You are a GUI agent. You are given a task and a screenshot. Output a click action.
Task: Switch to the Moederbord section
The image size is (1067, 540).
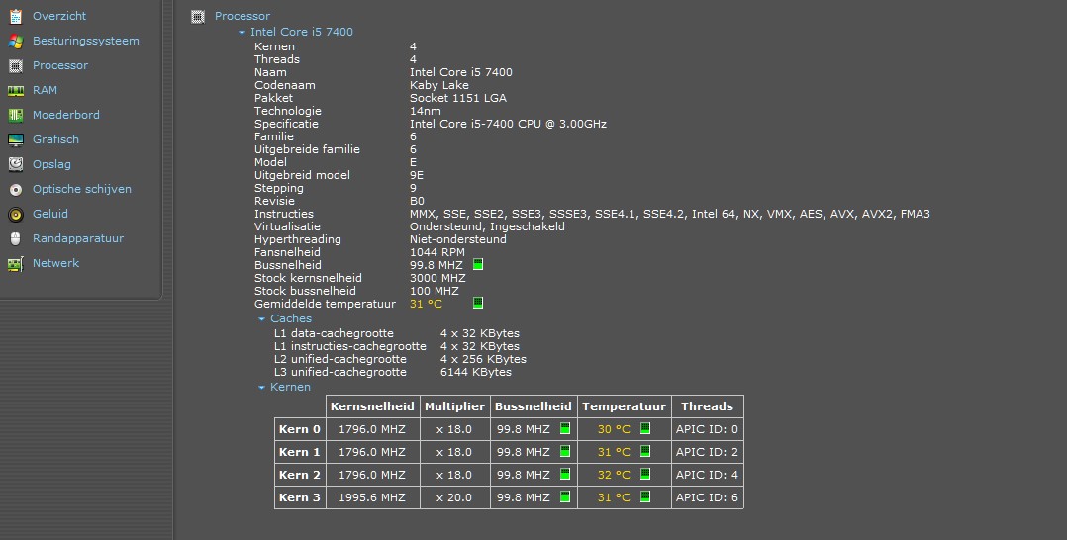point(66,115)
